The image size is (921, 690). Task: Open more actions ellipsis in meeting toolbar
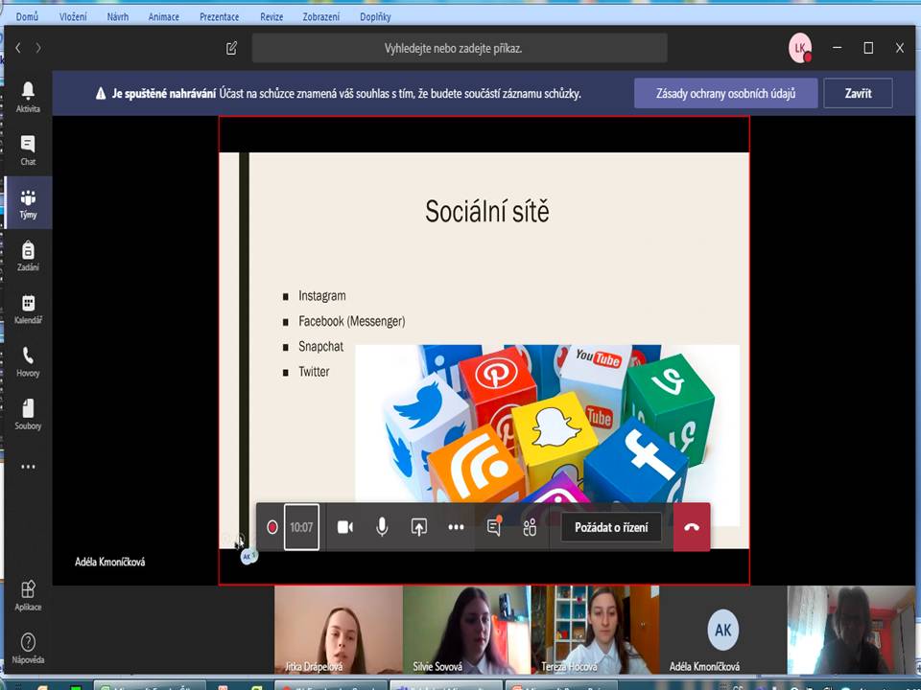tap(456, 527)
